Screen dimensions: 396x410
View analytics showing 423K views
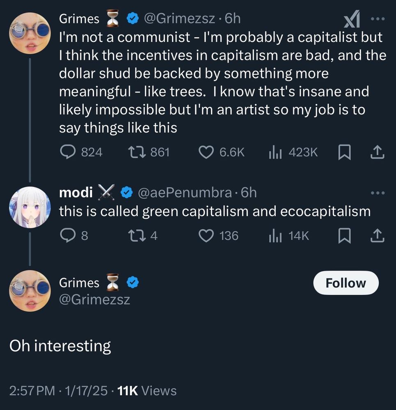point(274,153)
